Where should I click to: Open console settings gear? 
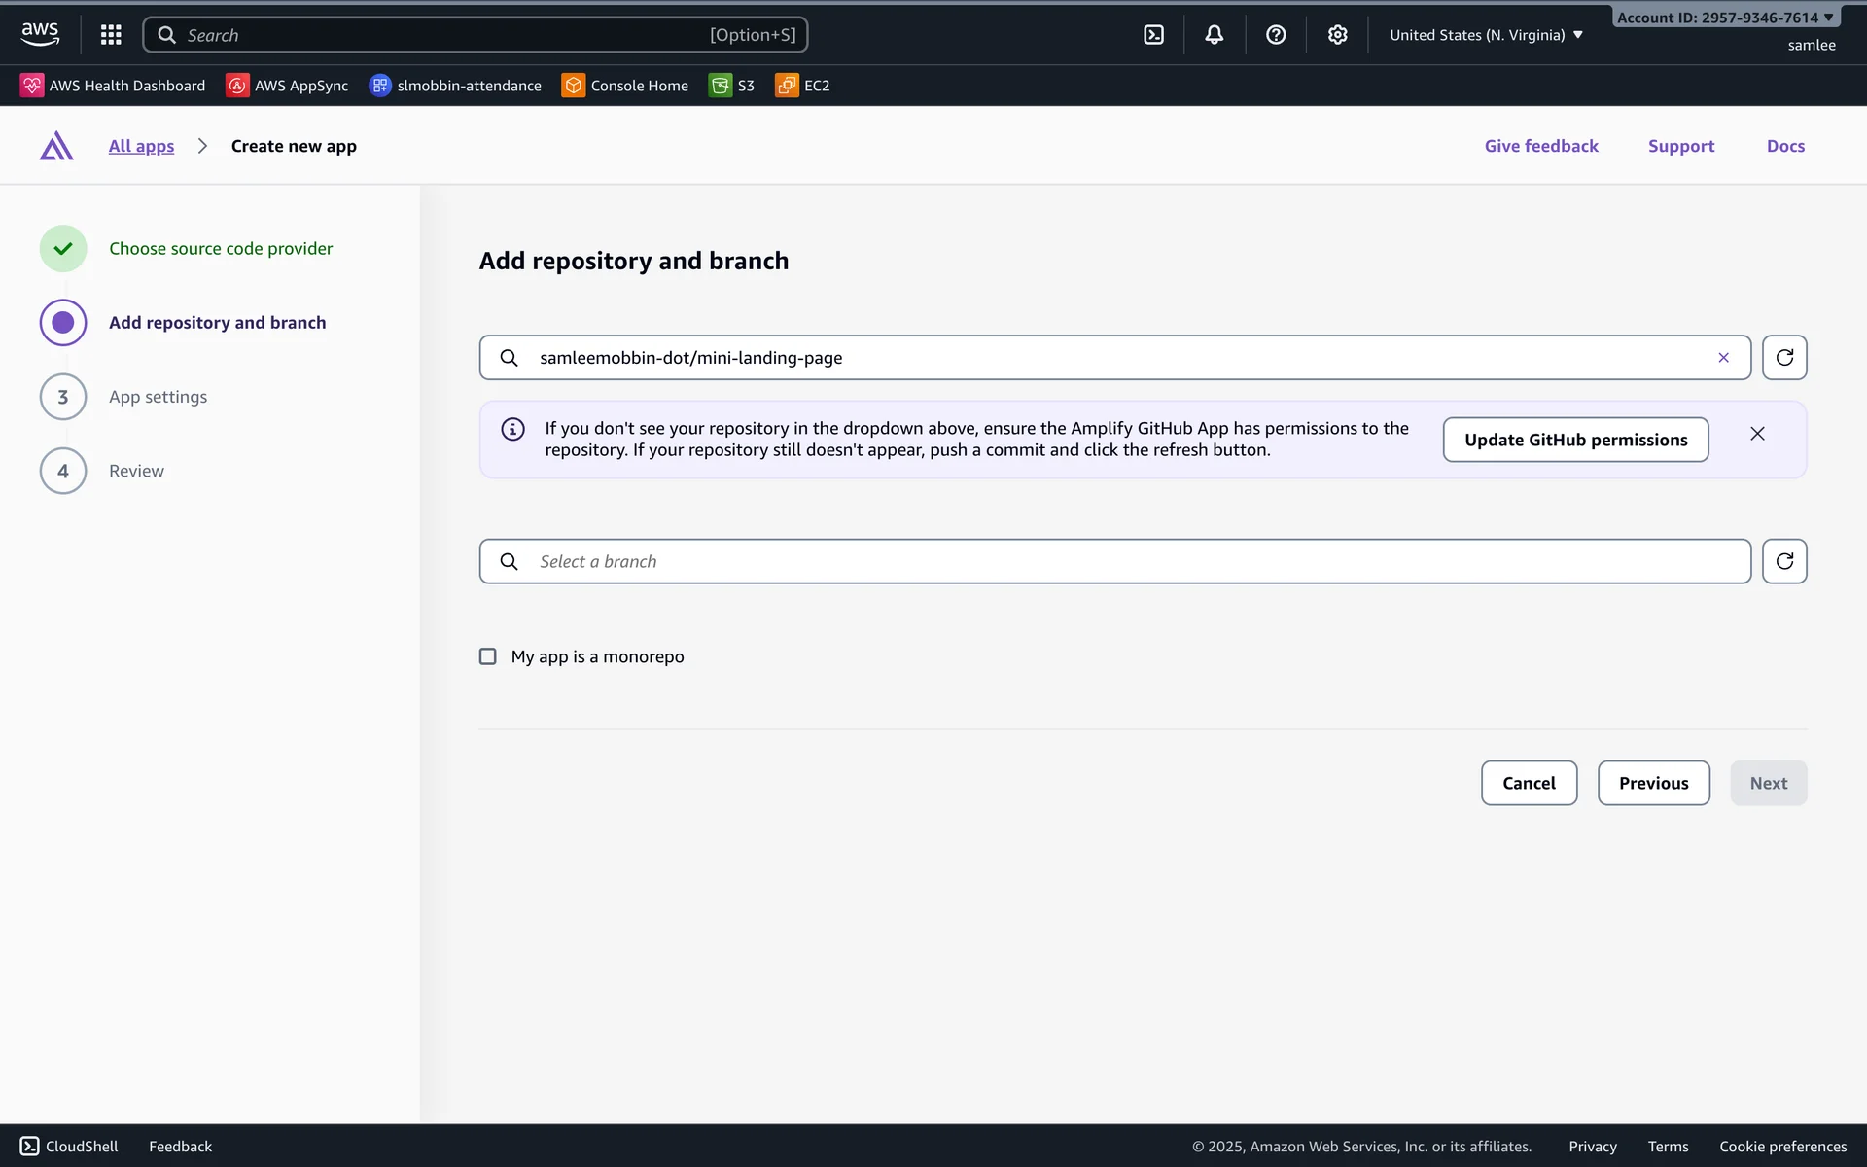tap(1337, 35)
